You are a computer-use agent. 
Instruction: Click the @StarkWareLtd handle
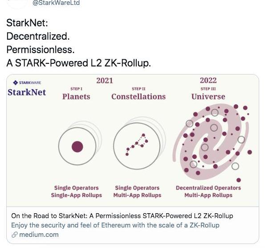click(56, 3)
